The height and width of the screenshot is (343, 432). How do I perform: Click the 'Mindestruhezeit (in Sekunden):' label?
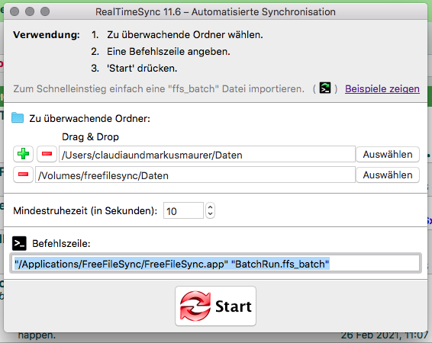click(85, 210)
